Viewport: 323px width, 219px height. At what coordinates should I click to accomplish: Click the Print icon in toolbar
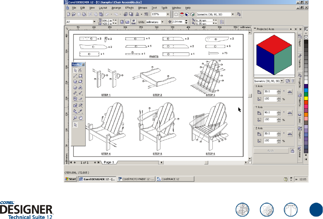coord(84,14)
